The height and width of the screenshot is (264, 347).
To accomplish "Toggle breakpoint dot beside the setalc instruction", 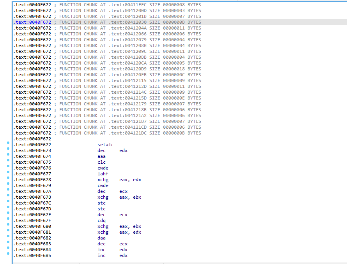I will pyautogui.click(x=8, y=143).
